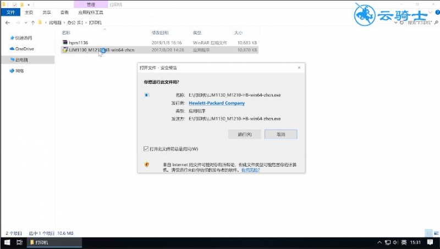Close the Open File security warning dialog
The image size is (440, 249).
pyautogui.click(x=299, y=67)
